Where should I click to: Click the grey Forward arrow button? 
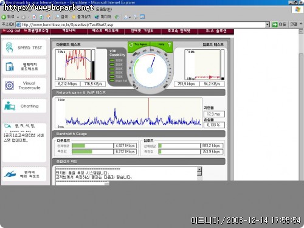(x=24, y=17)
